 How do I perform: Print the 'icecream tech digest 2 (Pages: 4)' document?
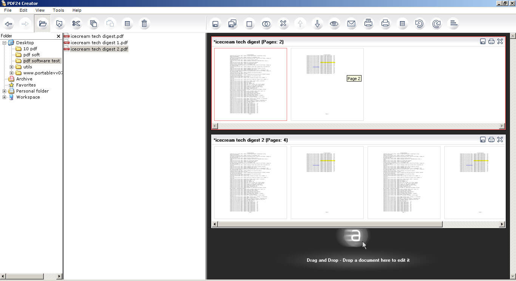491,140
